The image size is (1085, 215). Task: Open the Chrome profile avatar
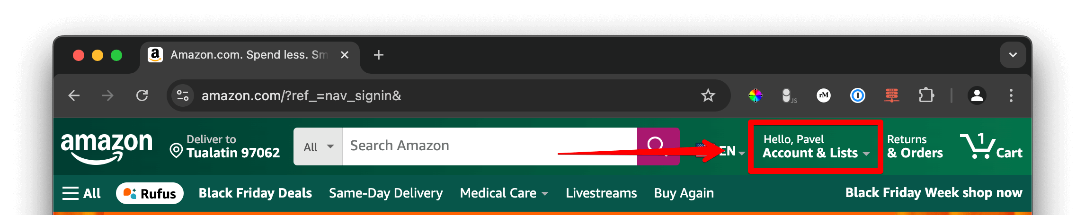click(977, 95)
